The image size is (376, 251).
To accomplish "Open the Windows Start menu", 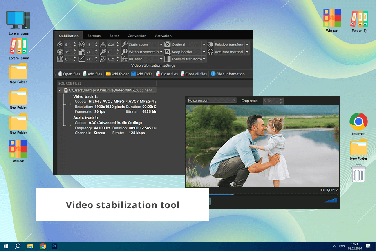I will [x=6, y=246].
